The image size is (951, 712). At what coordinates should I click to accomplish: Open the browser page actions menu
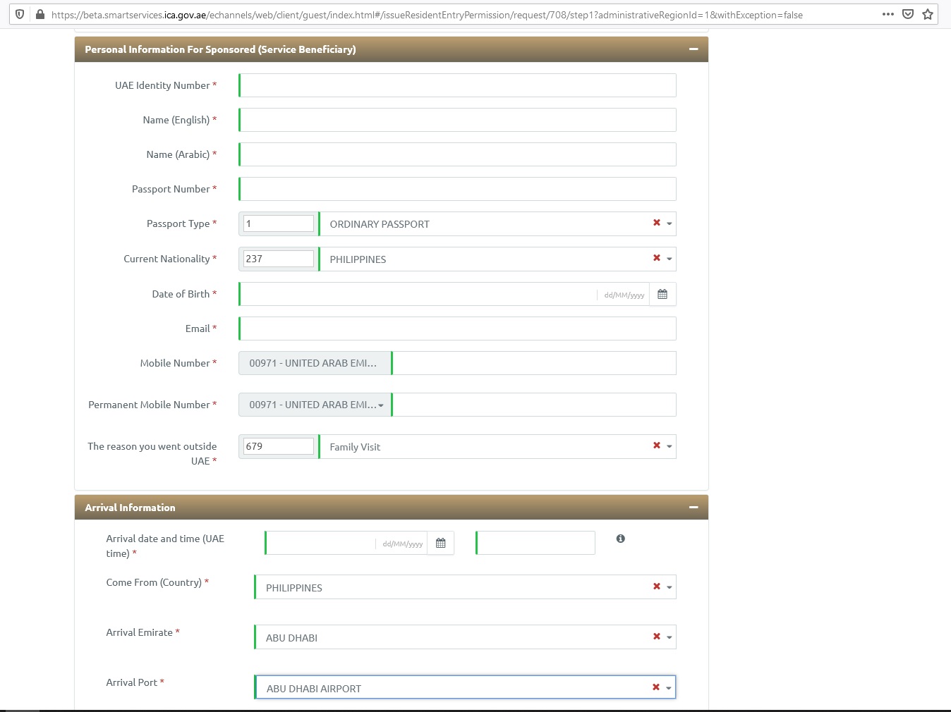[x=888, y=14]
